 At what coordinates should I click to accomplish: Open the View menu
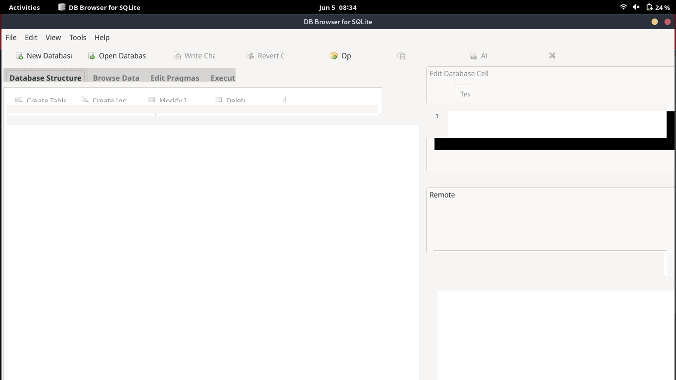pos(53,38)
